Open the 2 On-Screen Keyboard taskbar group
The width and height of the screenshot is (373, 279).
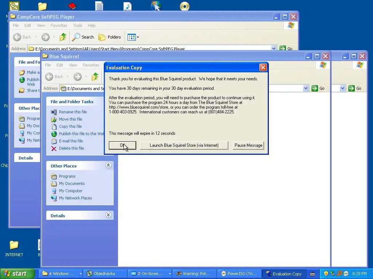click(x=150, y=274)
